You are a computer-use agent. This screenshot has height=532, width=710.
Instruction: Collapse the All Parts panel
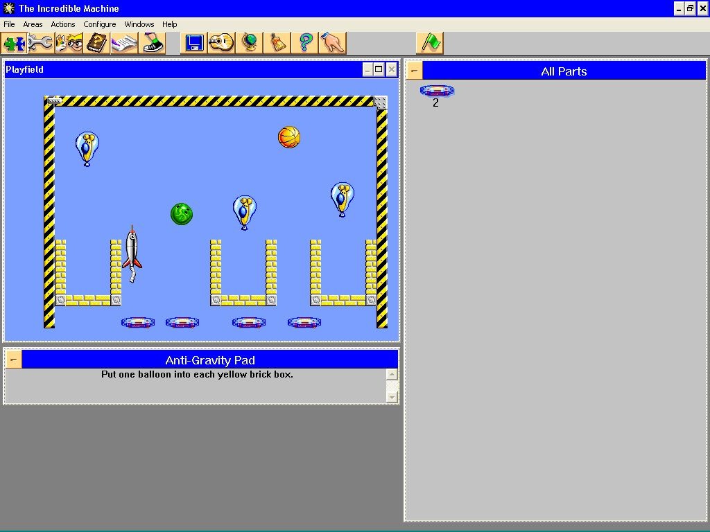point(415,71)
